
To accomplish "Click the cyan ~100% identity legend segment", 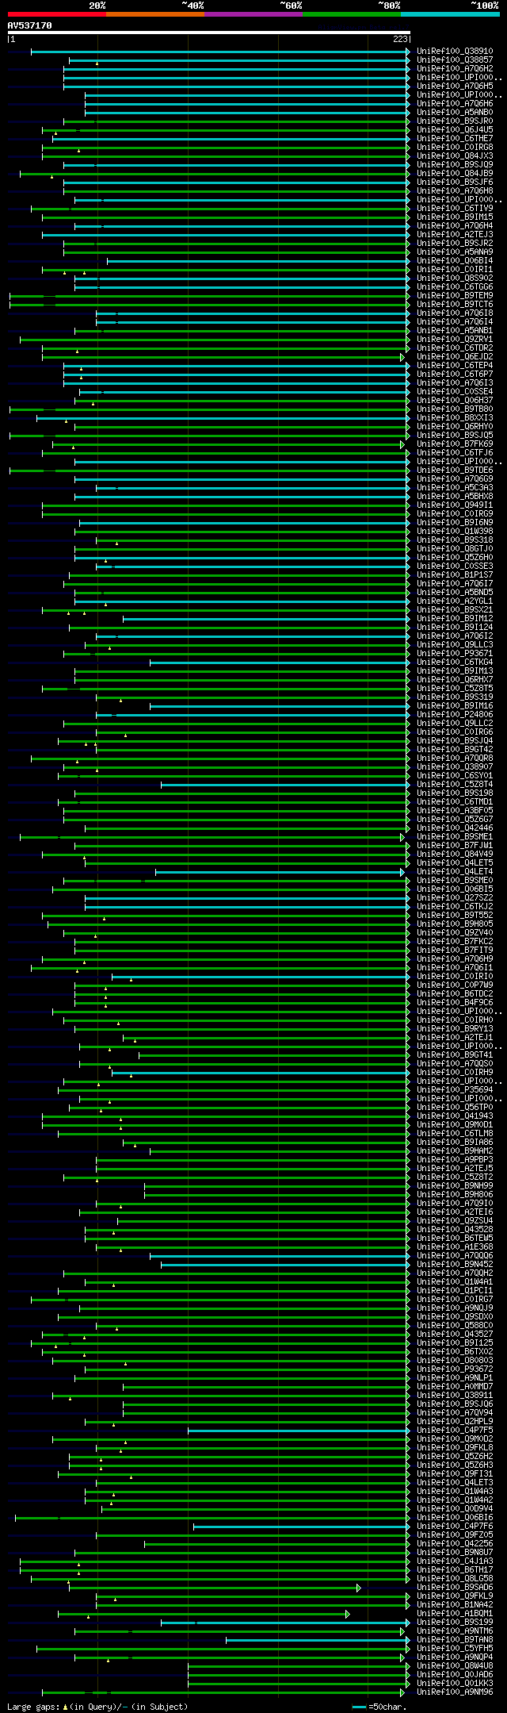I will [450, 14].
